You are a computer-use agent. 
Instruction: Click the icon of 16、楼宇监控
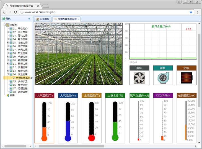pos(11,85)
